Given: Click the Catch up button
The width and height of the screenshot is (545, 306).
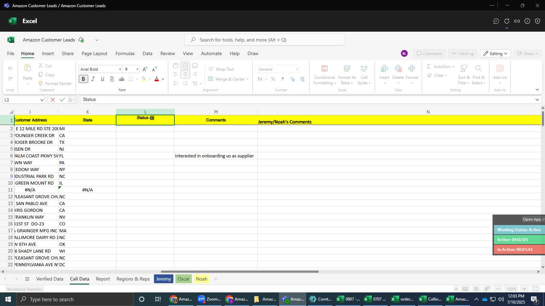Looking at the screenshot, I should coord(463,54).
